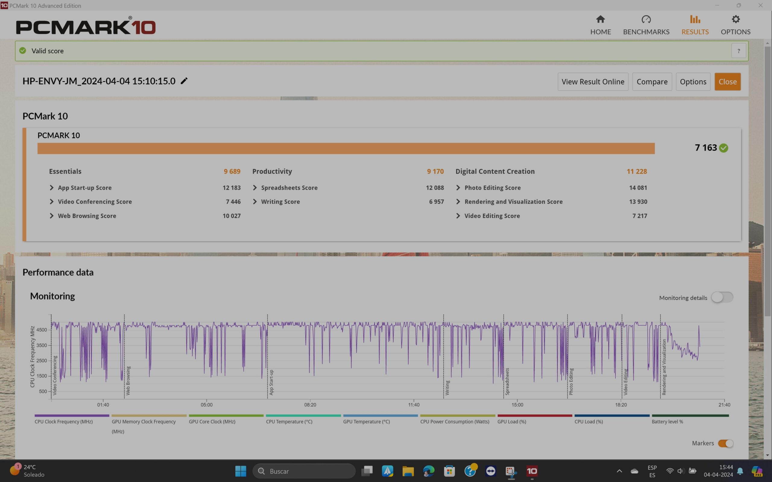Viewport: 772px width, 482px height.
Task: Click the Web Browsing marker on the chart
Action: click(128, 380)
